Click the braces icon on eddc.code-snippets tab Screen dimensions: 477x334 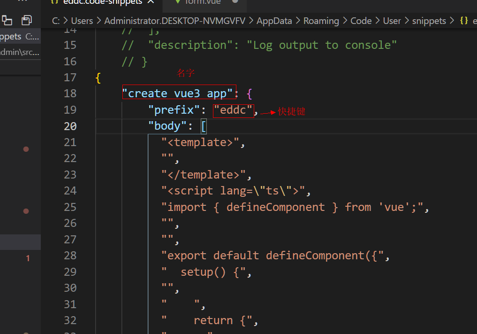coord(54,2)
